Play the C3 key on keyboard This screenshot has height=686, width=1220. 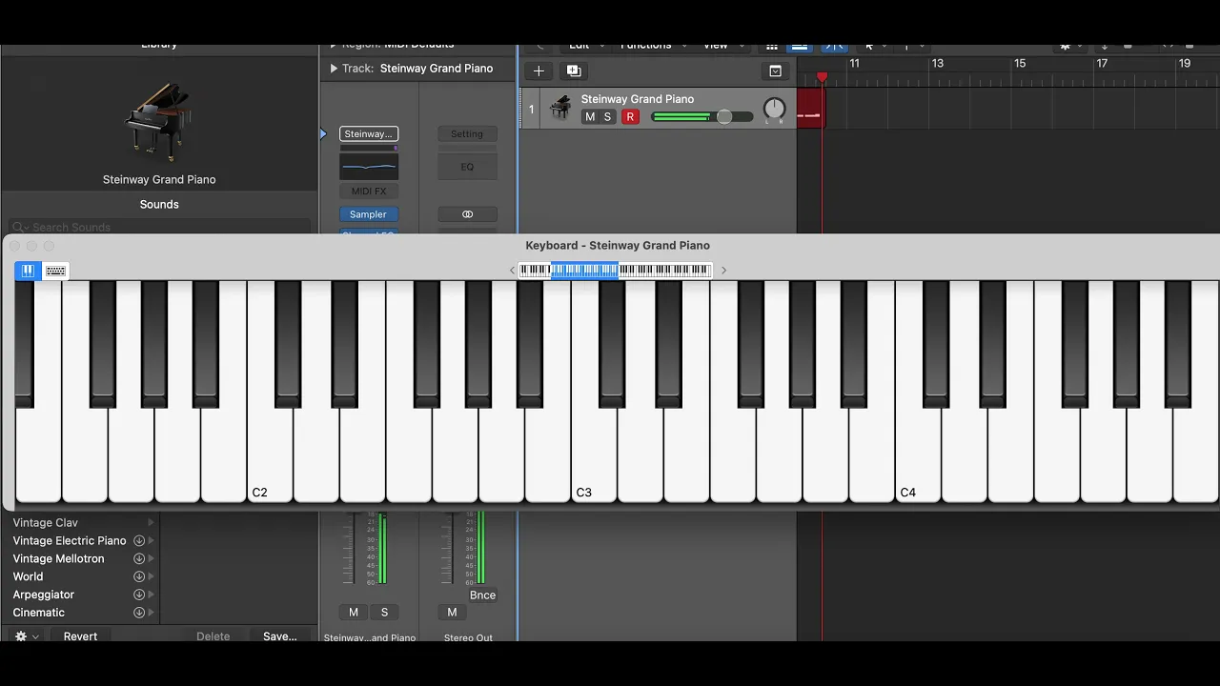pyautogui.click(x=594, y=457)
